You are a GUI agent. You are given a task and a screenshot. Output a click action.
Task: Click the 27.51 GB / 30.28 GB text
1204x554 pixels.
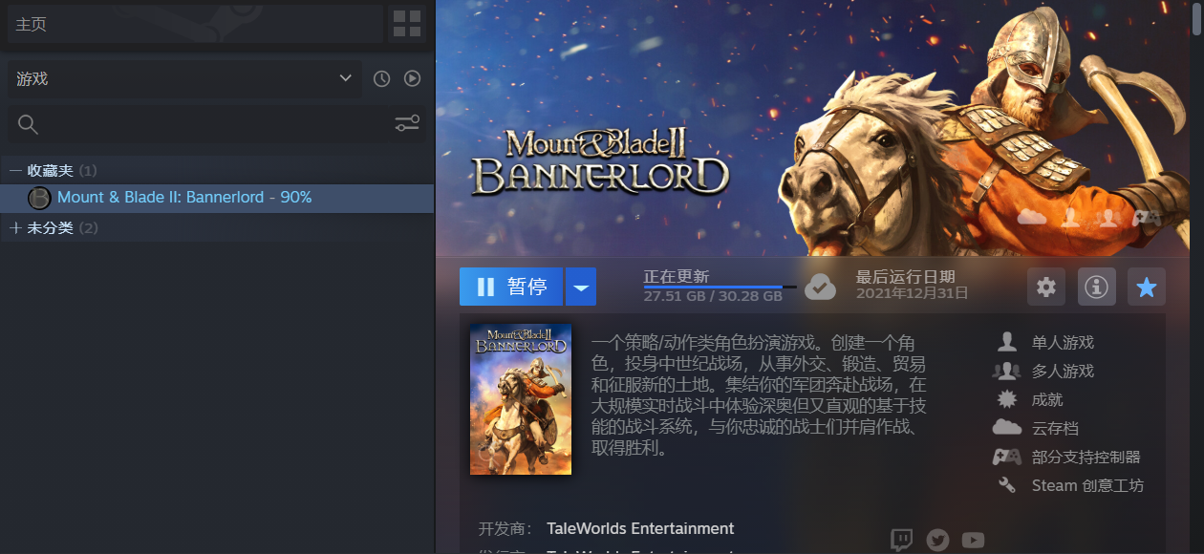point(713,296)
